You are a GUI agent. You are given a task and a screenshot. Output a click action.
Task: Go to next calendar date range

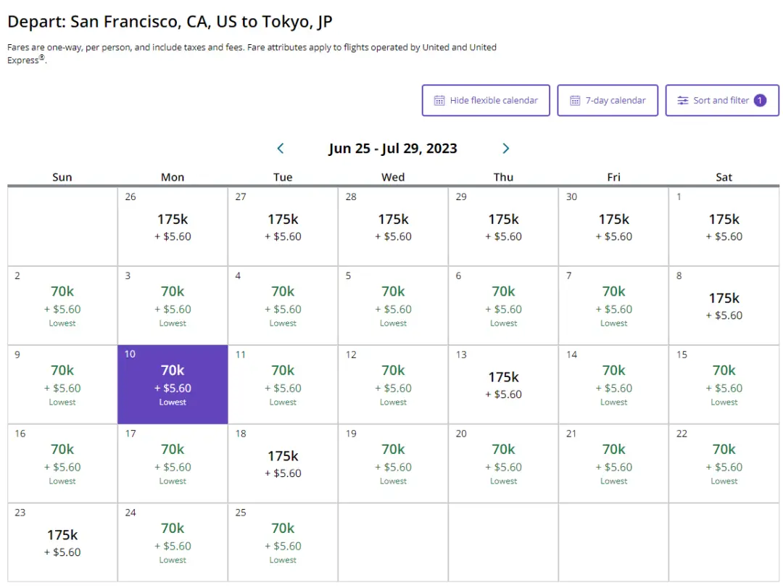click(505, 149)
